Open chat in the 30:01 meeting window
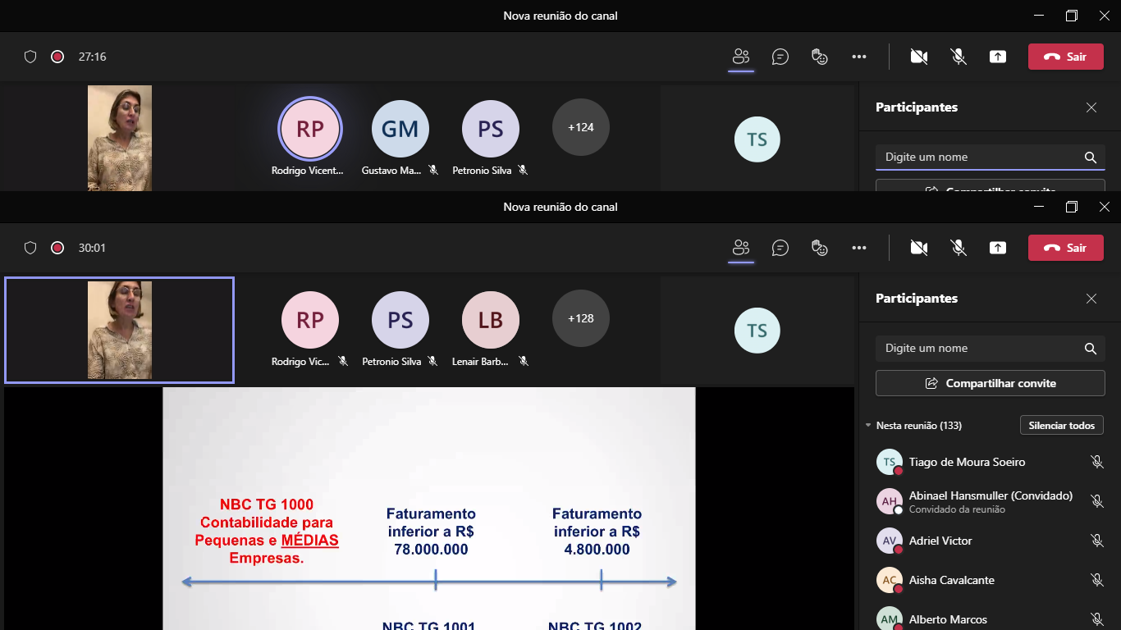This screenshot has width=1121, height=630. point(780,248)
